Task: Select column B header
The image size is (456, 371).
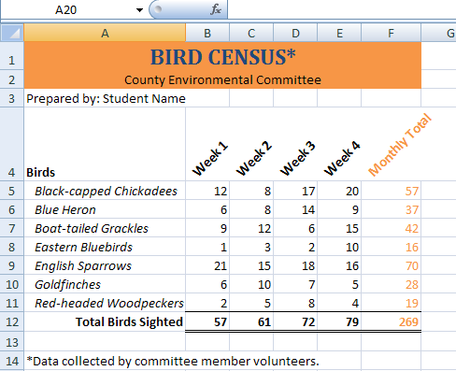Action: [207, 33]
